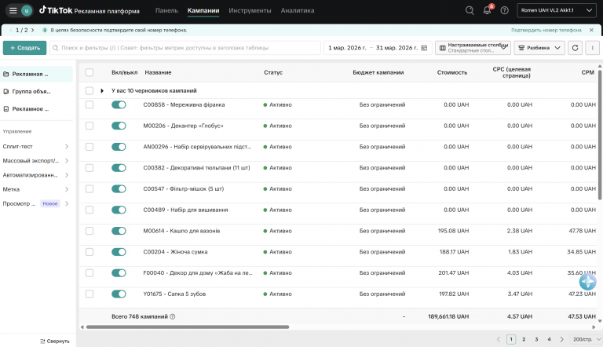Disable the C00858 campaign toggle
Viewport: 603px width, 347px height.
119,104
